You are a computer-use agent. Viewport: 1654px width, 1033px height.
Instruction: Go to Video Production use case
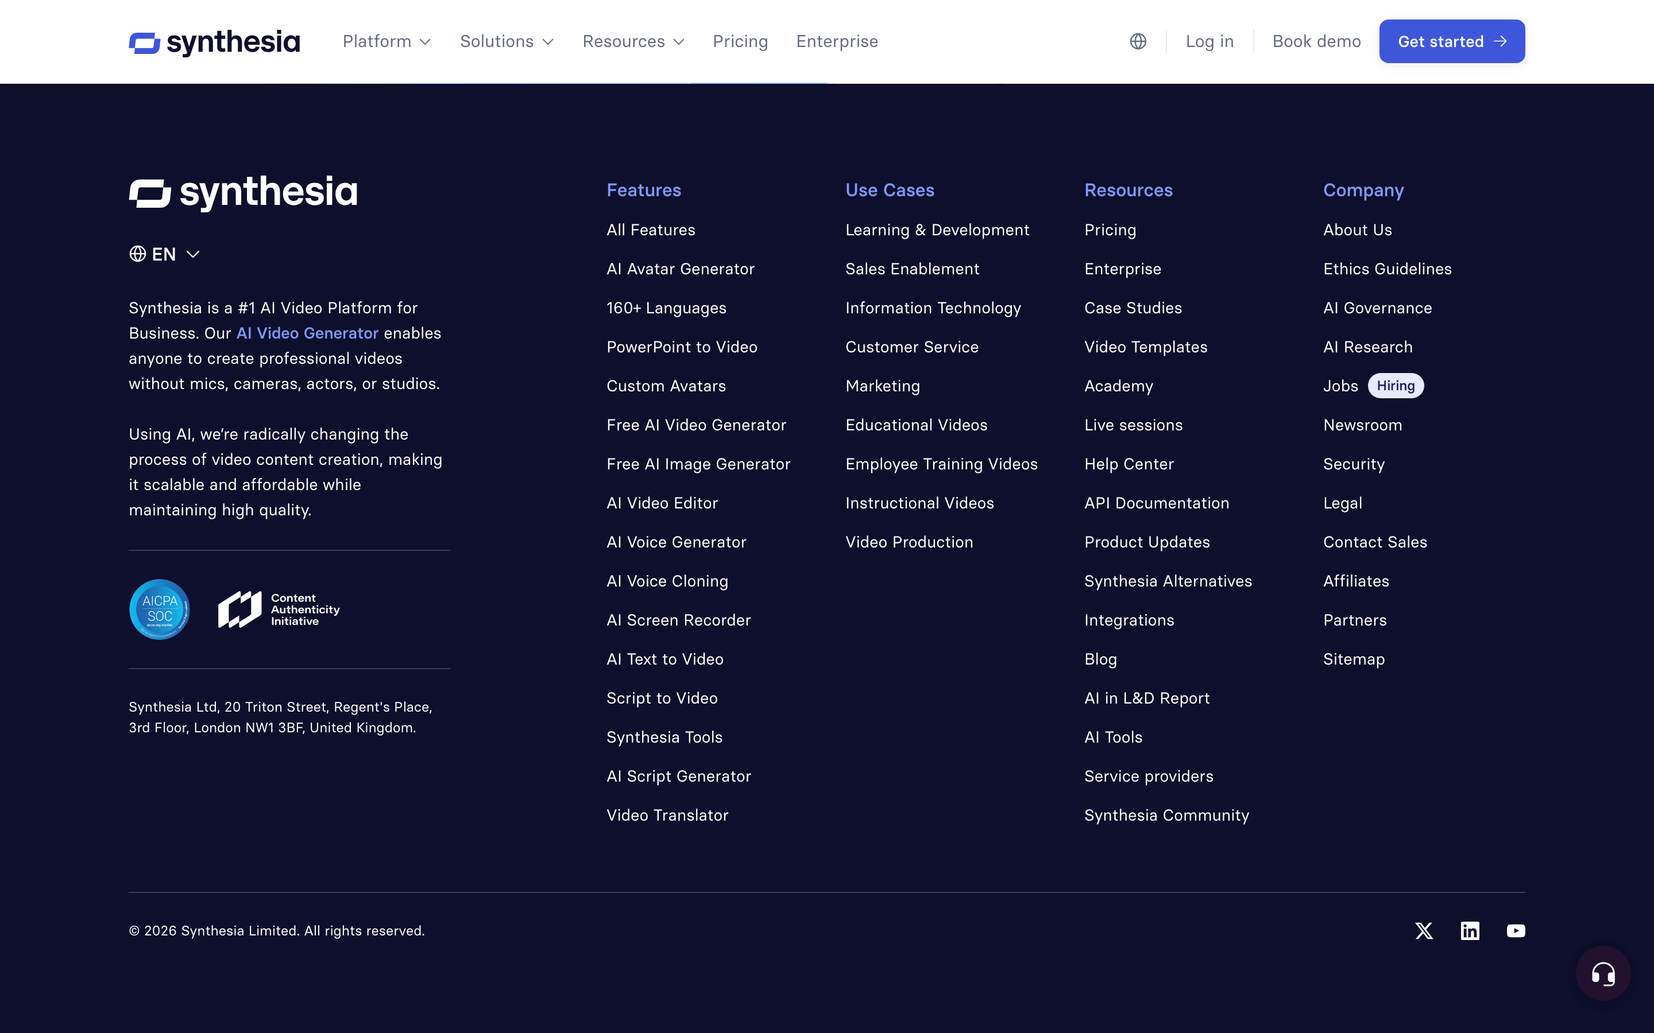pyautogui.click(x=909, y=542)
